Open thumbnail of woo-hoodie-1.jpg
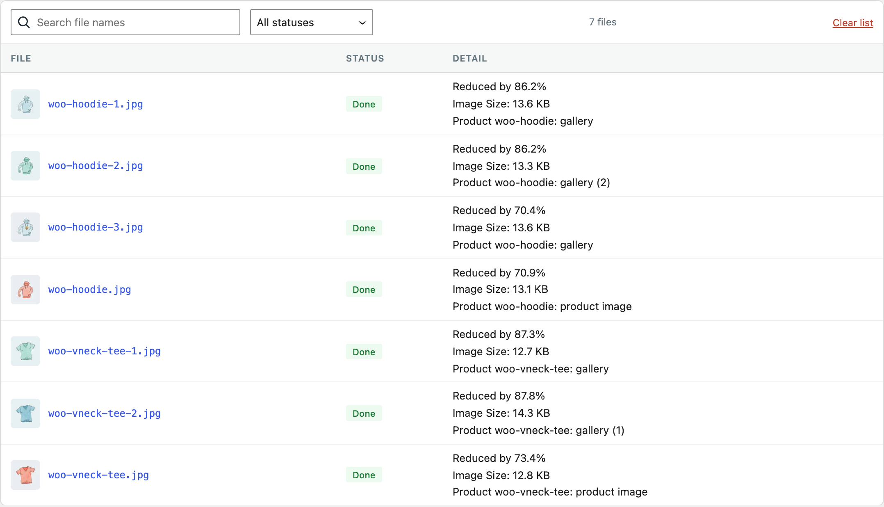 pyautogui.click(x=25, y=104)
